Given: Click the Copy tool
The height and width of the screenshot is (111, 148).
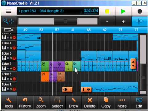Looking at the screenshot, I should (106, 103).
